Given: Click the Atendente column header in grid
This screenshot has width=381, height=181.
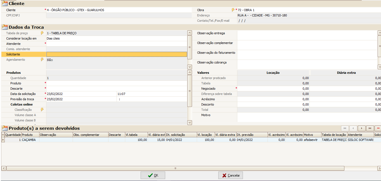Looking at the screenshot, I should click(x=360, y=135).
